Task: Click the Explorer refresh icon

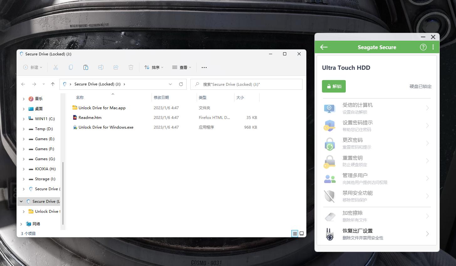Action: click(x=181, y=84)
